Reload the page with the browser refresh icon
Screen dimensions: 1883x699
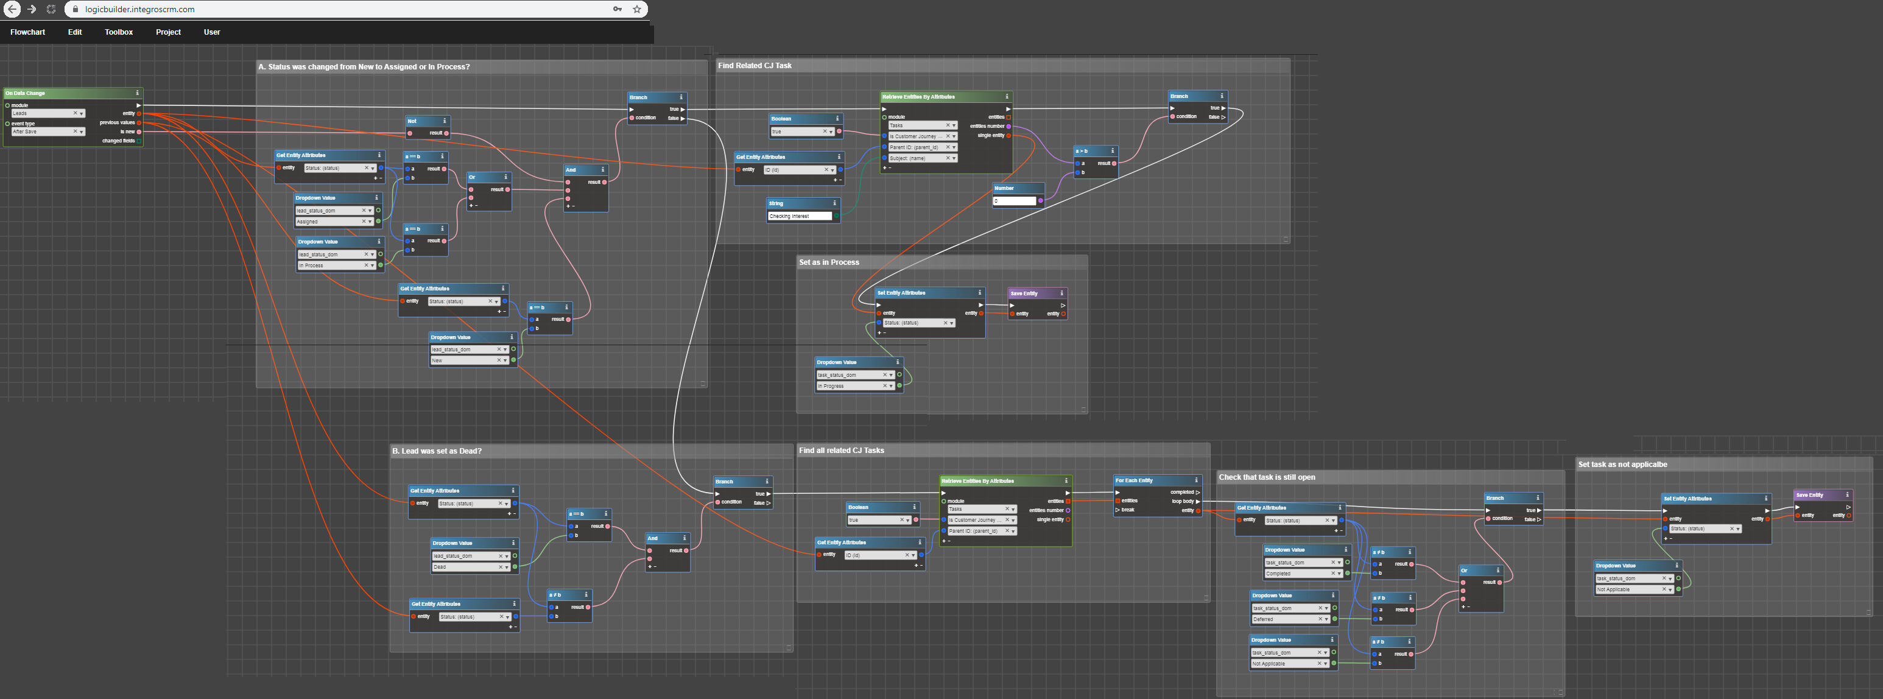(x=51, y=9)
